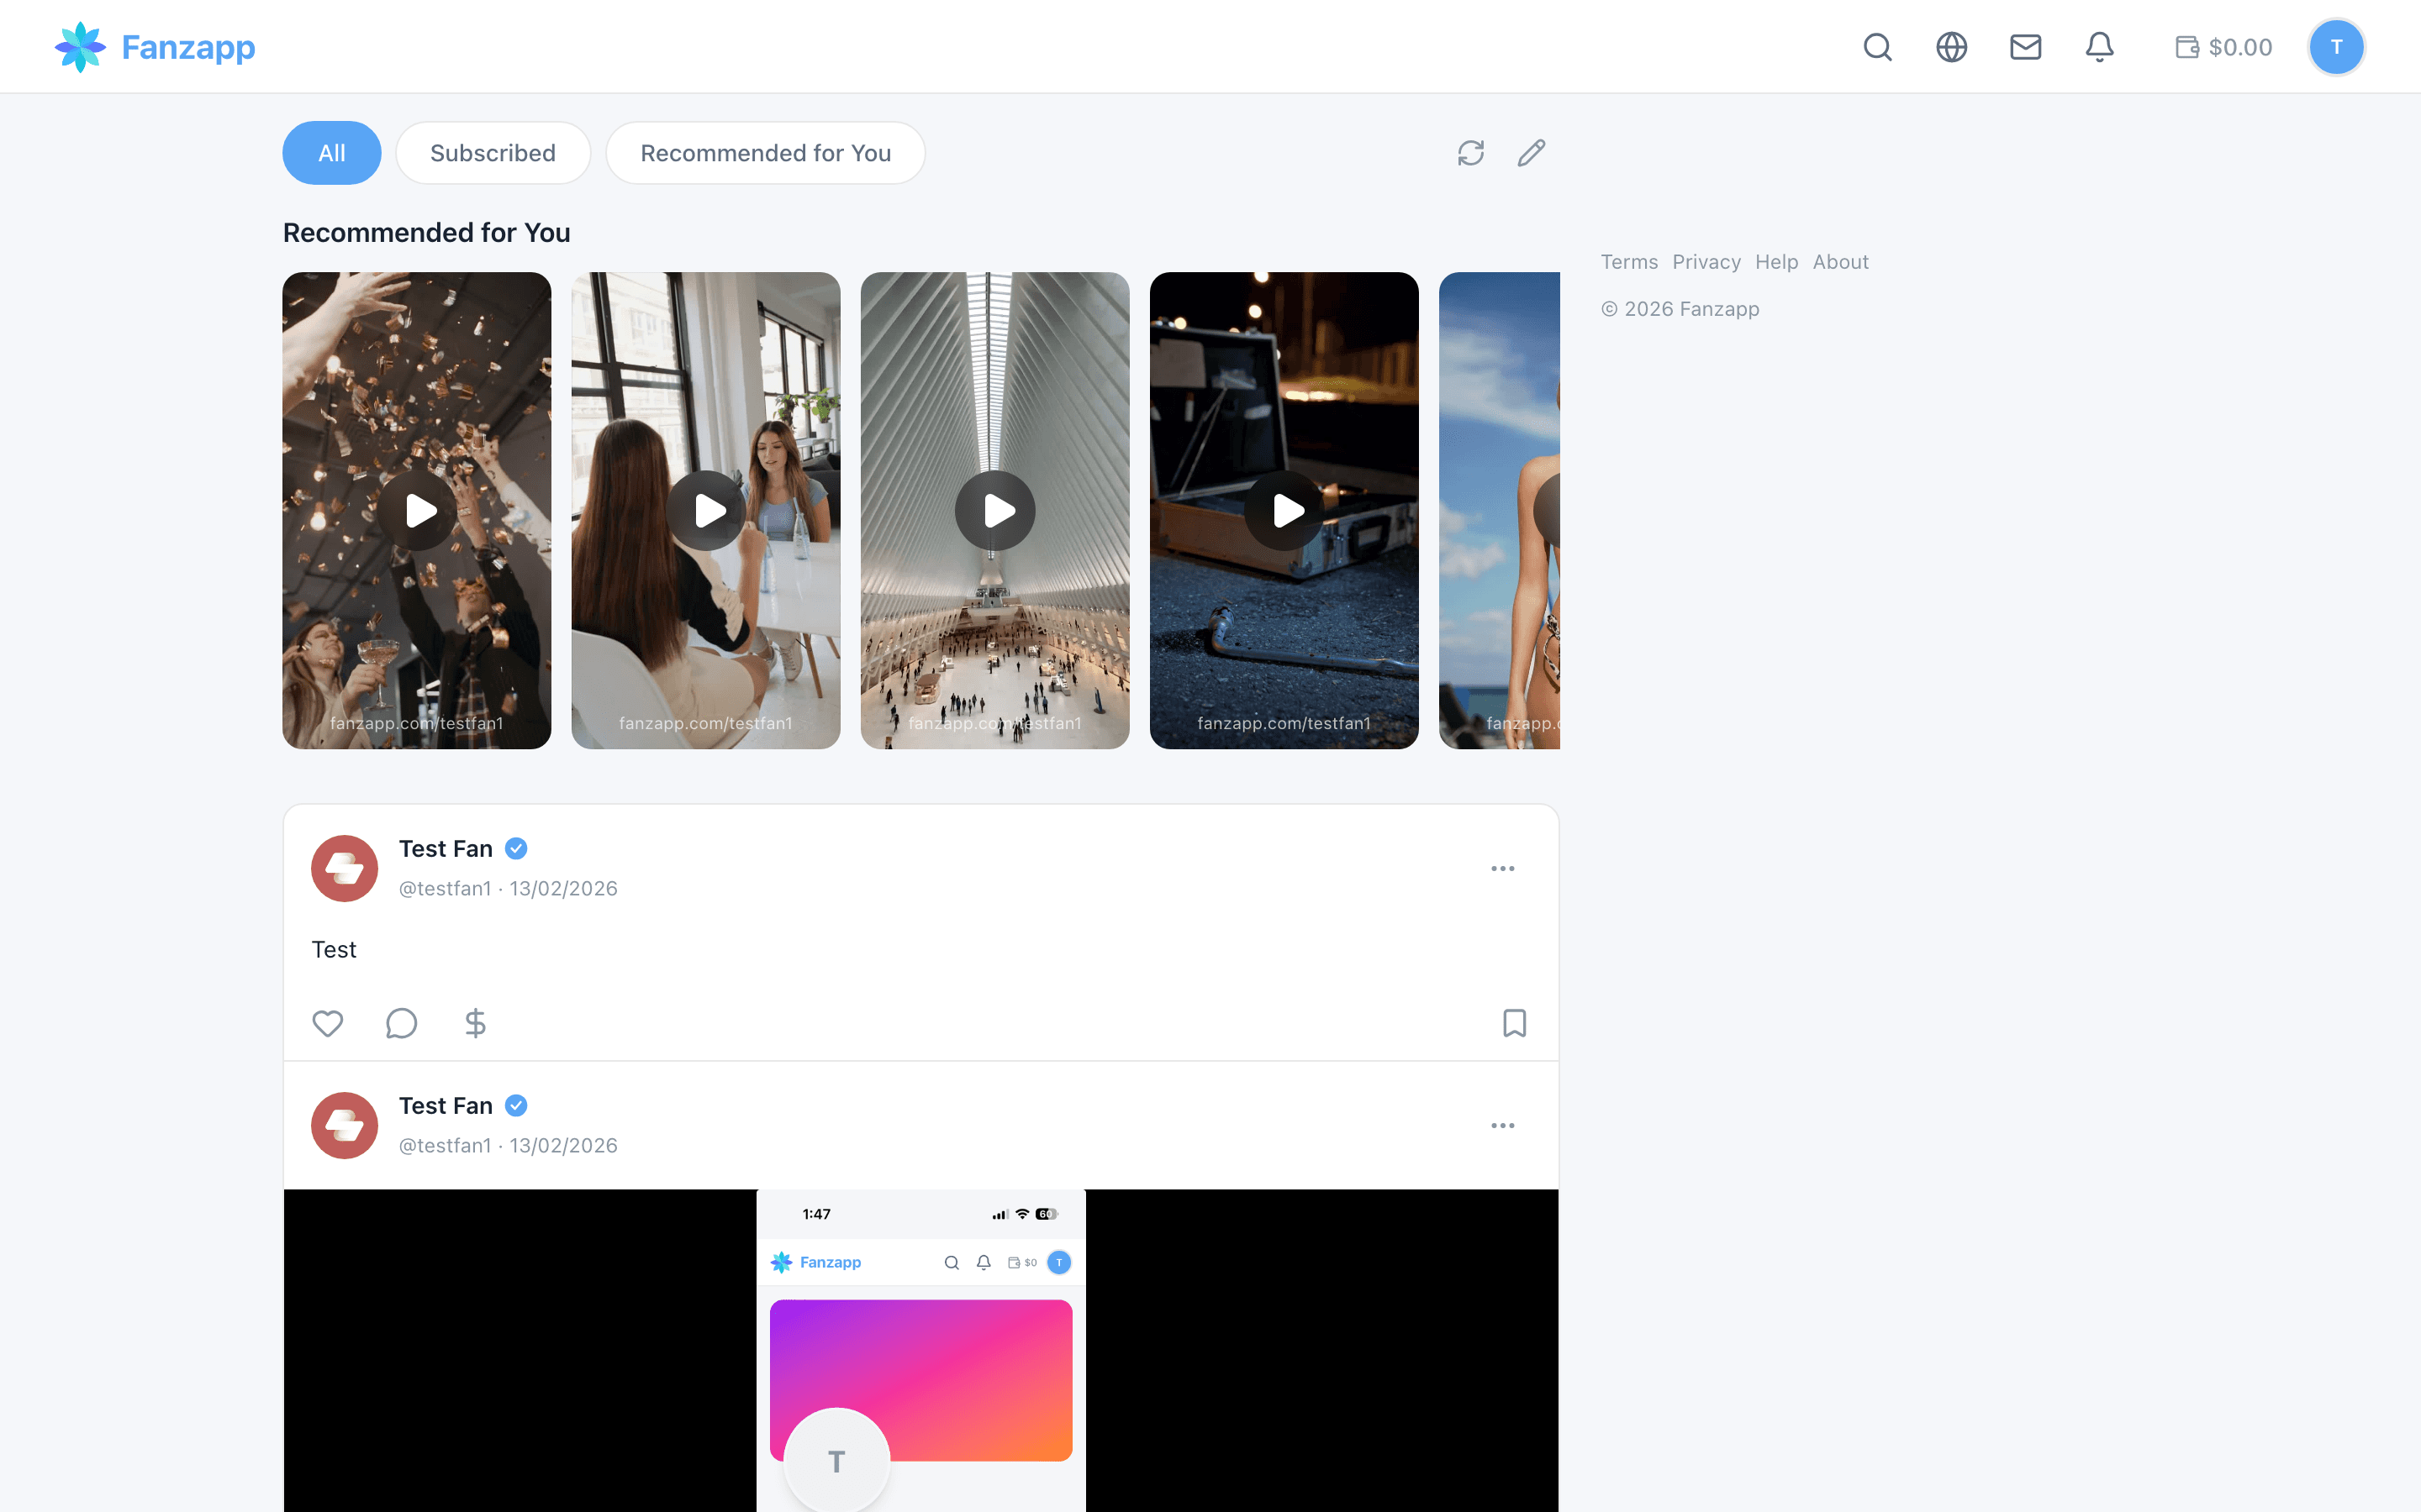This screenshot has height=1512, width=2421.
Task: Open the Help footer link
Action: pos(1775,262)
